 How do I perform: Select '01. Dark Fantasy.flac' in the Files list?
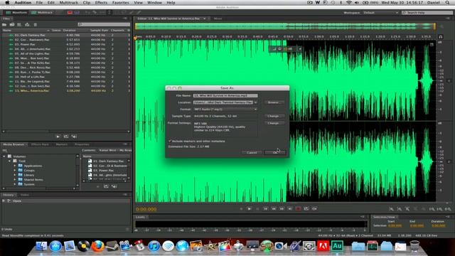point(65,35)
